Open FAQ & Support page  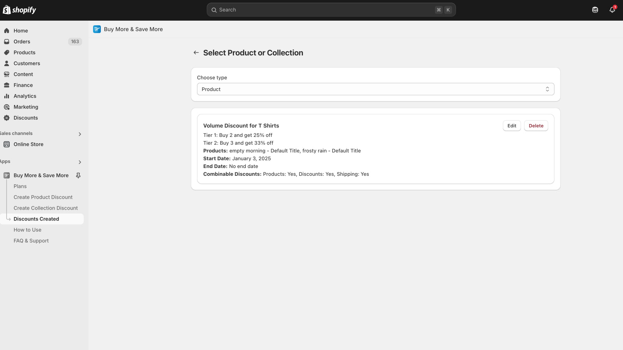31,241
